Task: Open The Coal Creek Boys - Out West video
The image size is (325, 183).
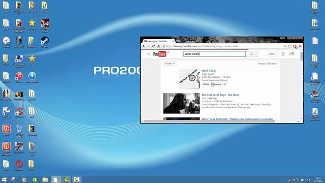Action: (220, 95)
